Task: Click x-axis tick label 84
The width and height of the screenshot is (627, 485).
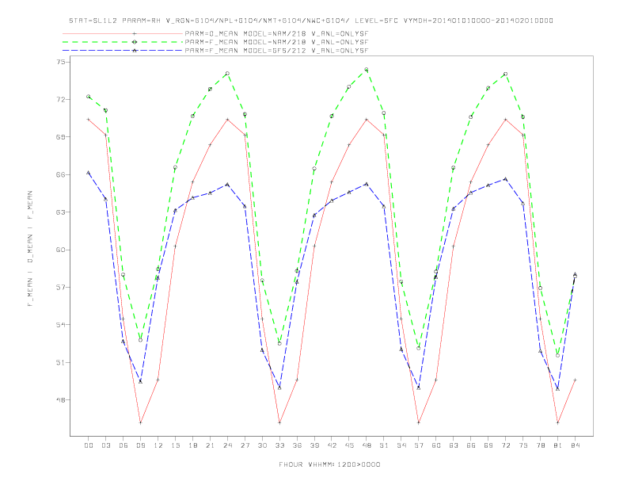Action: 575,445
